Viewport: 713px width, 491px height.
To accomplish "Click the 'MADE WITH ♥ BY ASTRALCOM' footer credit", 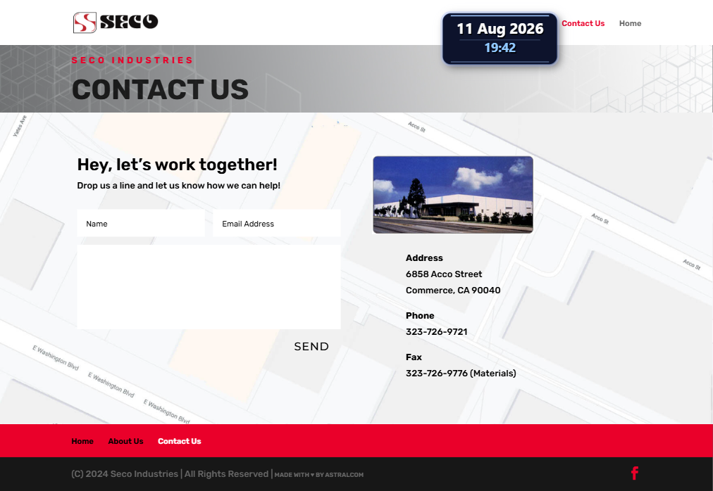I will (318, 475).
